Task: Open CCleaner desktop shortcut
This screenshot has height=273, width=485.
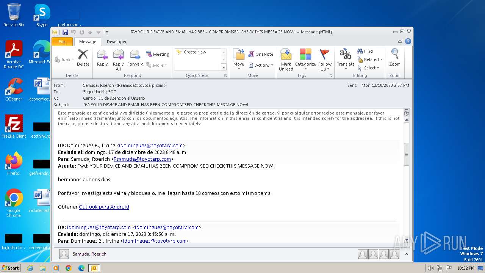Action: [14, 90]
